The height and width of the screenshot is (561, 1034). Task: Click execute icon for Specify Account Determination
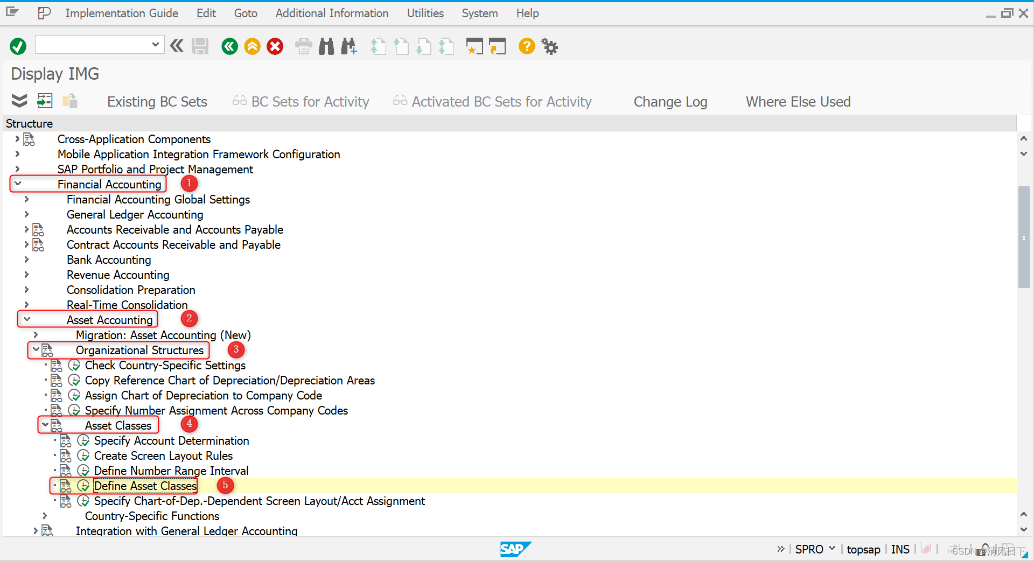click(83, 440)
